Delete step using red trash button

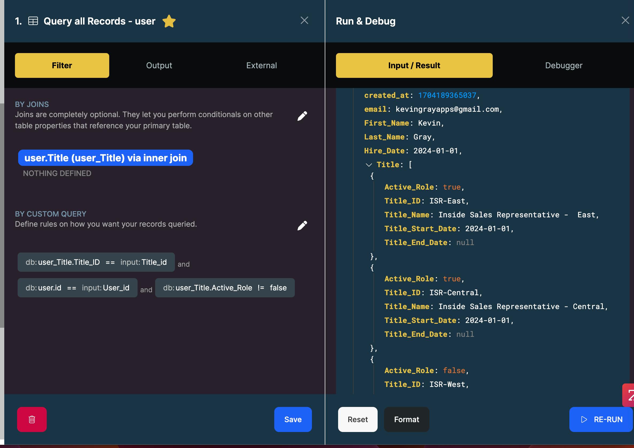32,419
